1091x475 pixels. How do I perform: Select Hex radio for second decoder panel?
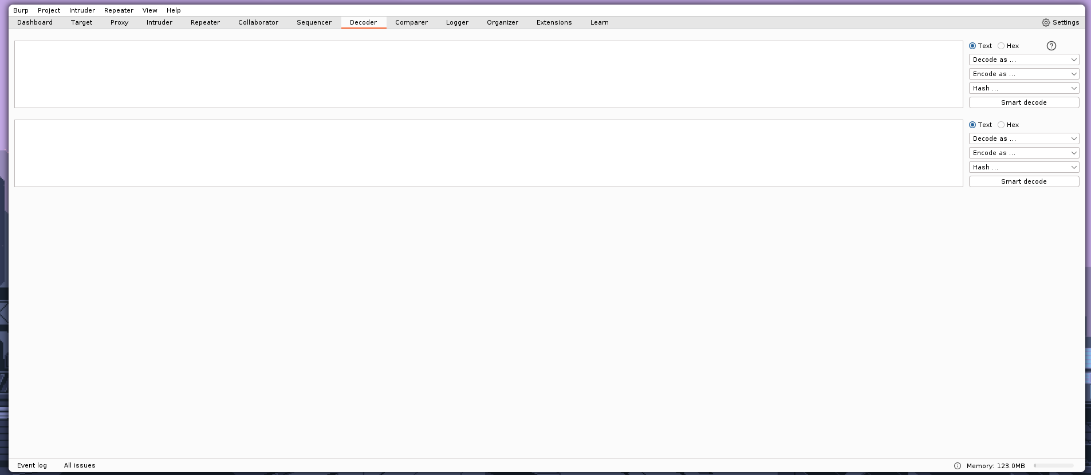pyautogui.click(x=1001, y=125)
